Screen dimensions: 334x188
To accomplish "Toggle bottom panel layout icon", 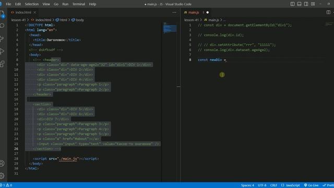I will (299, 4).
